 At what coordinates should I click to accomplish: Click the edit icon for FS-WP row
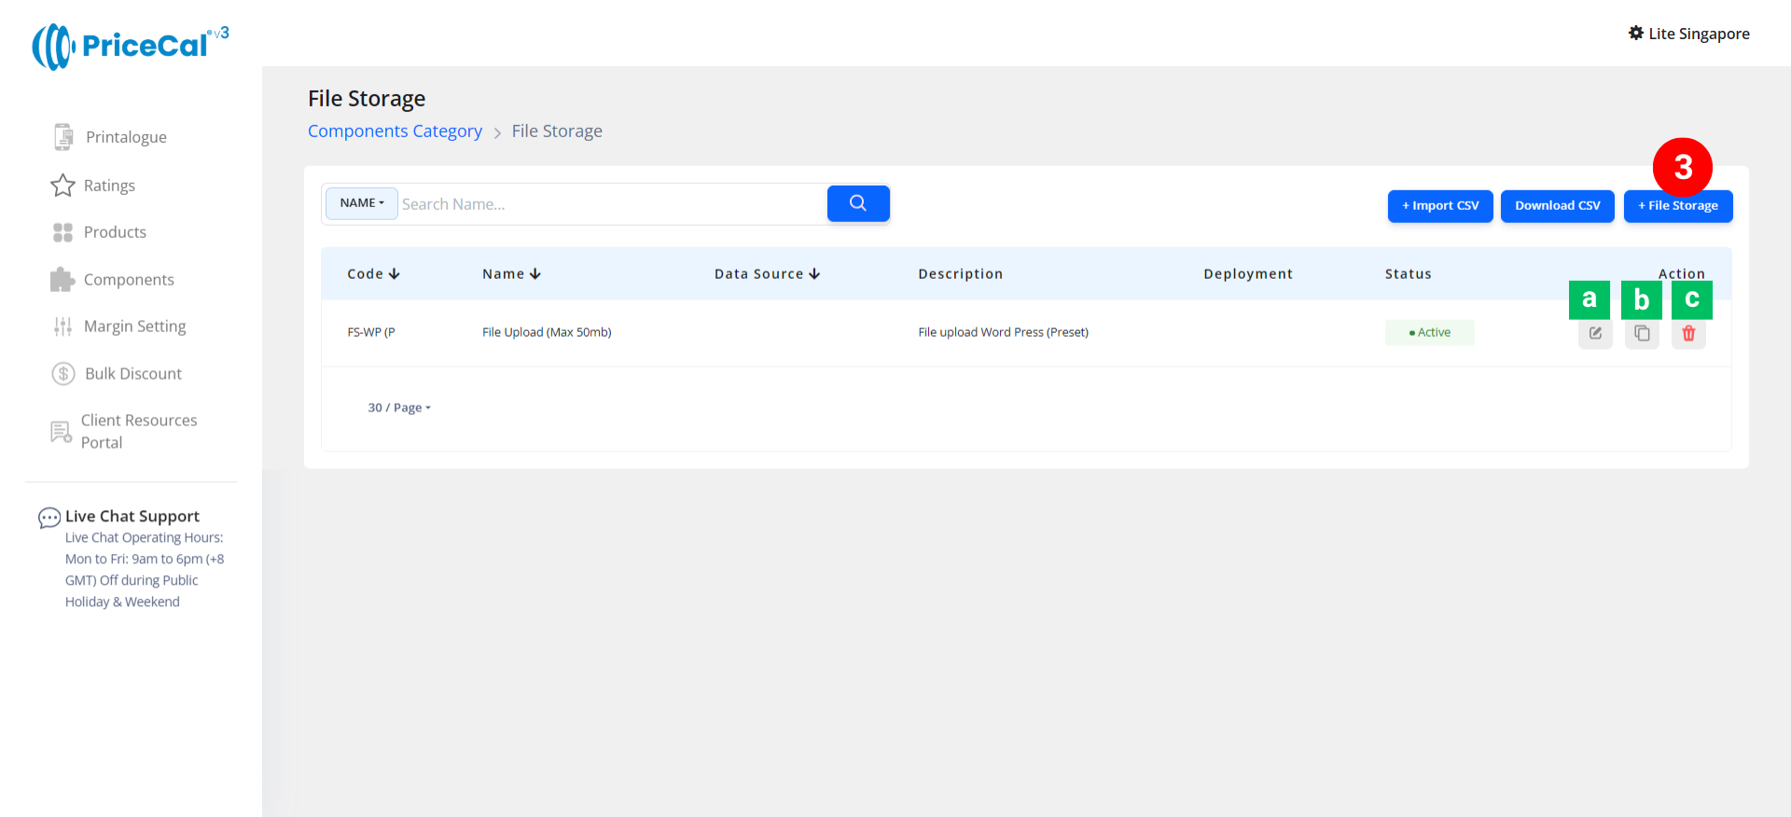pyautogui.click(x=1595, y=334)
